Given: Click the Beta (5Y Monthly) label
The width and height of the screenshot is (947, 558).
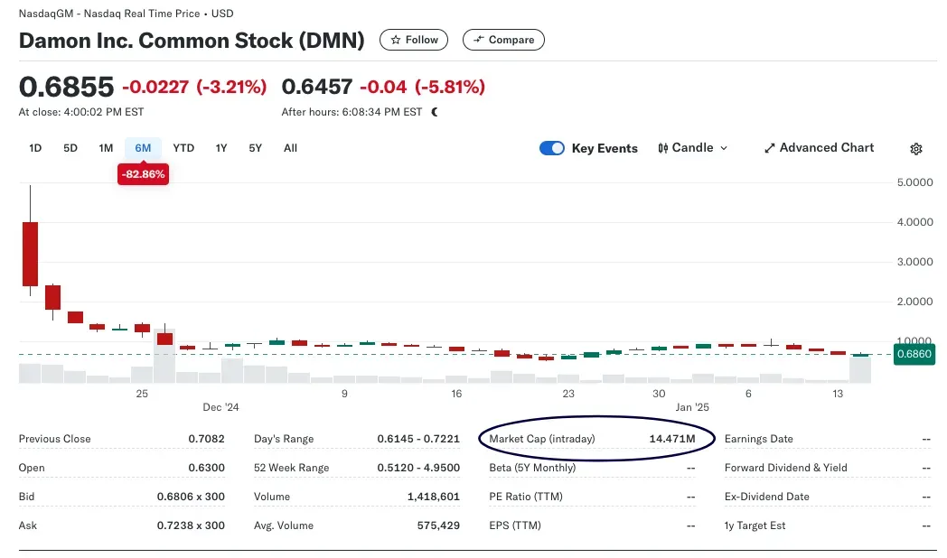Looking at the screenshot, I should click(533, 468).
